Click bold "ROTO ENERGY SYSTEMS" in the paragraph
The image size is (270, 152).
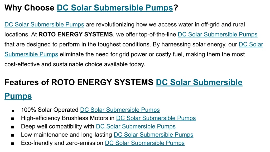coord(76,35)
